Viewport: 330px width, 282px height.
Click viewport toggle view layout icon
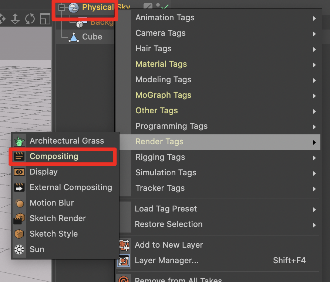click(45, 19)
